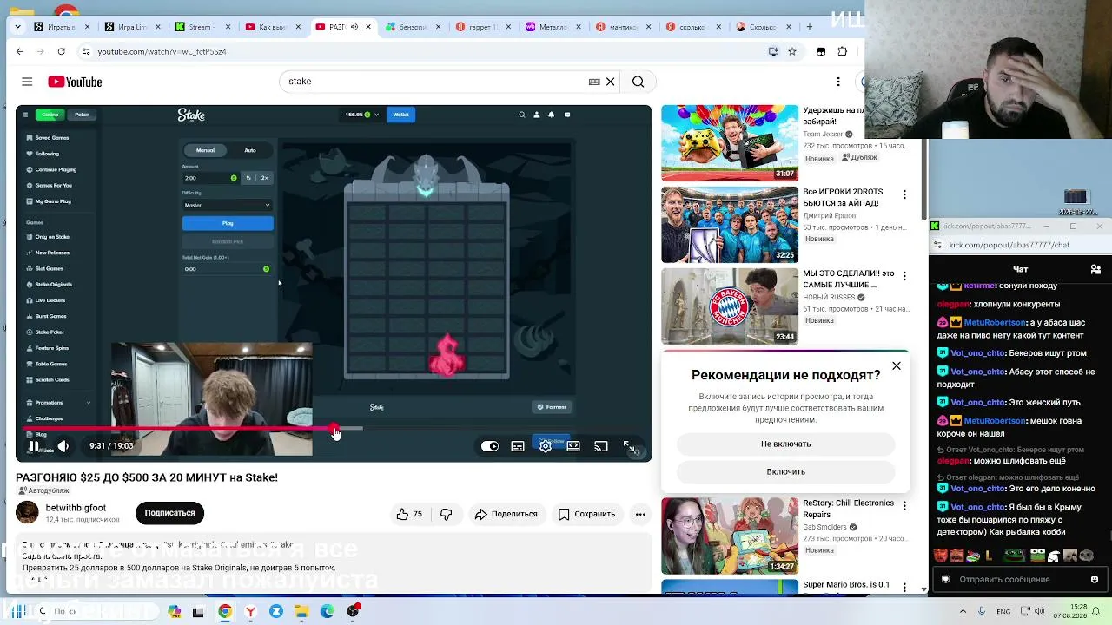
Task: Reload the current Chrome page
Action: pos(61,51)
